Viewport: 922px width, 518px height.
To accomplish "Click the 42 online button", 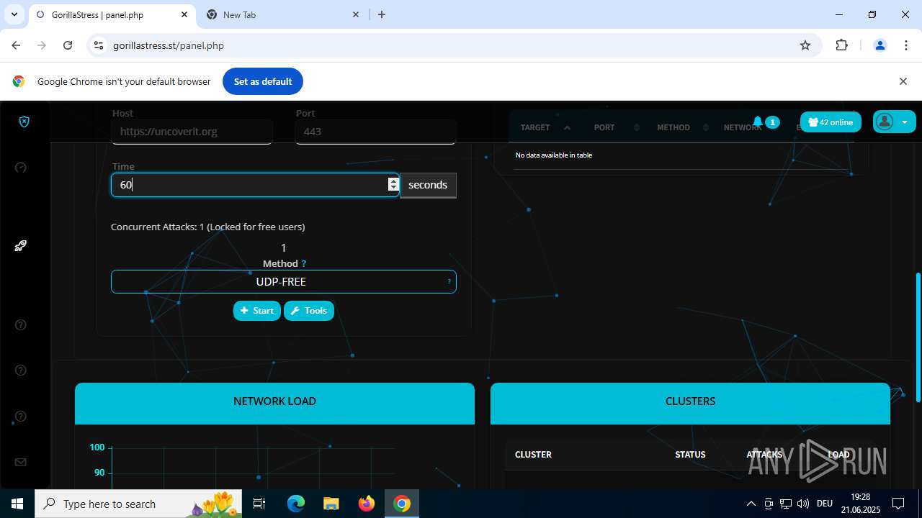I will coord(831,122).
